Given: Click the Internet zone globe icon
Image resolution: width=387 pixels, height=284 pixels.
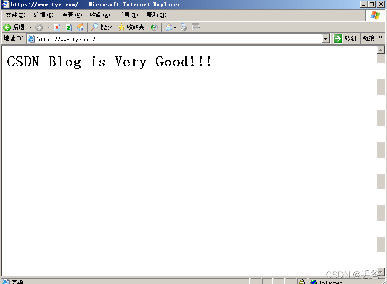Looking at the screenshot, I should pos(314,282).
